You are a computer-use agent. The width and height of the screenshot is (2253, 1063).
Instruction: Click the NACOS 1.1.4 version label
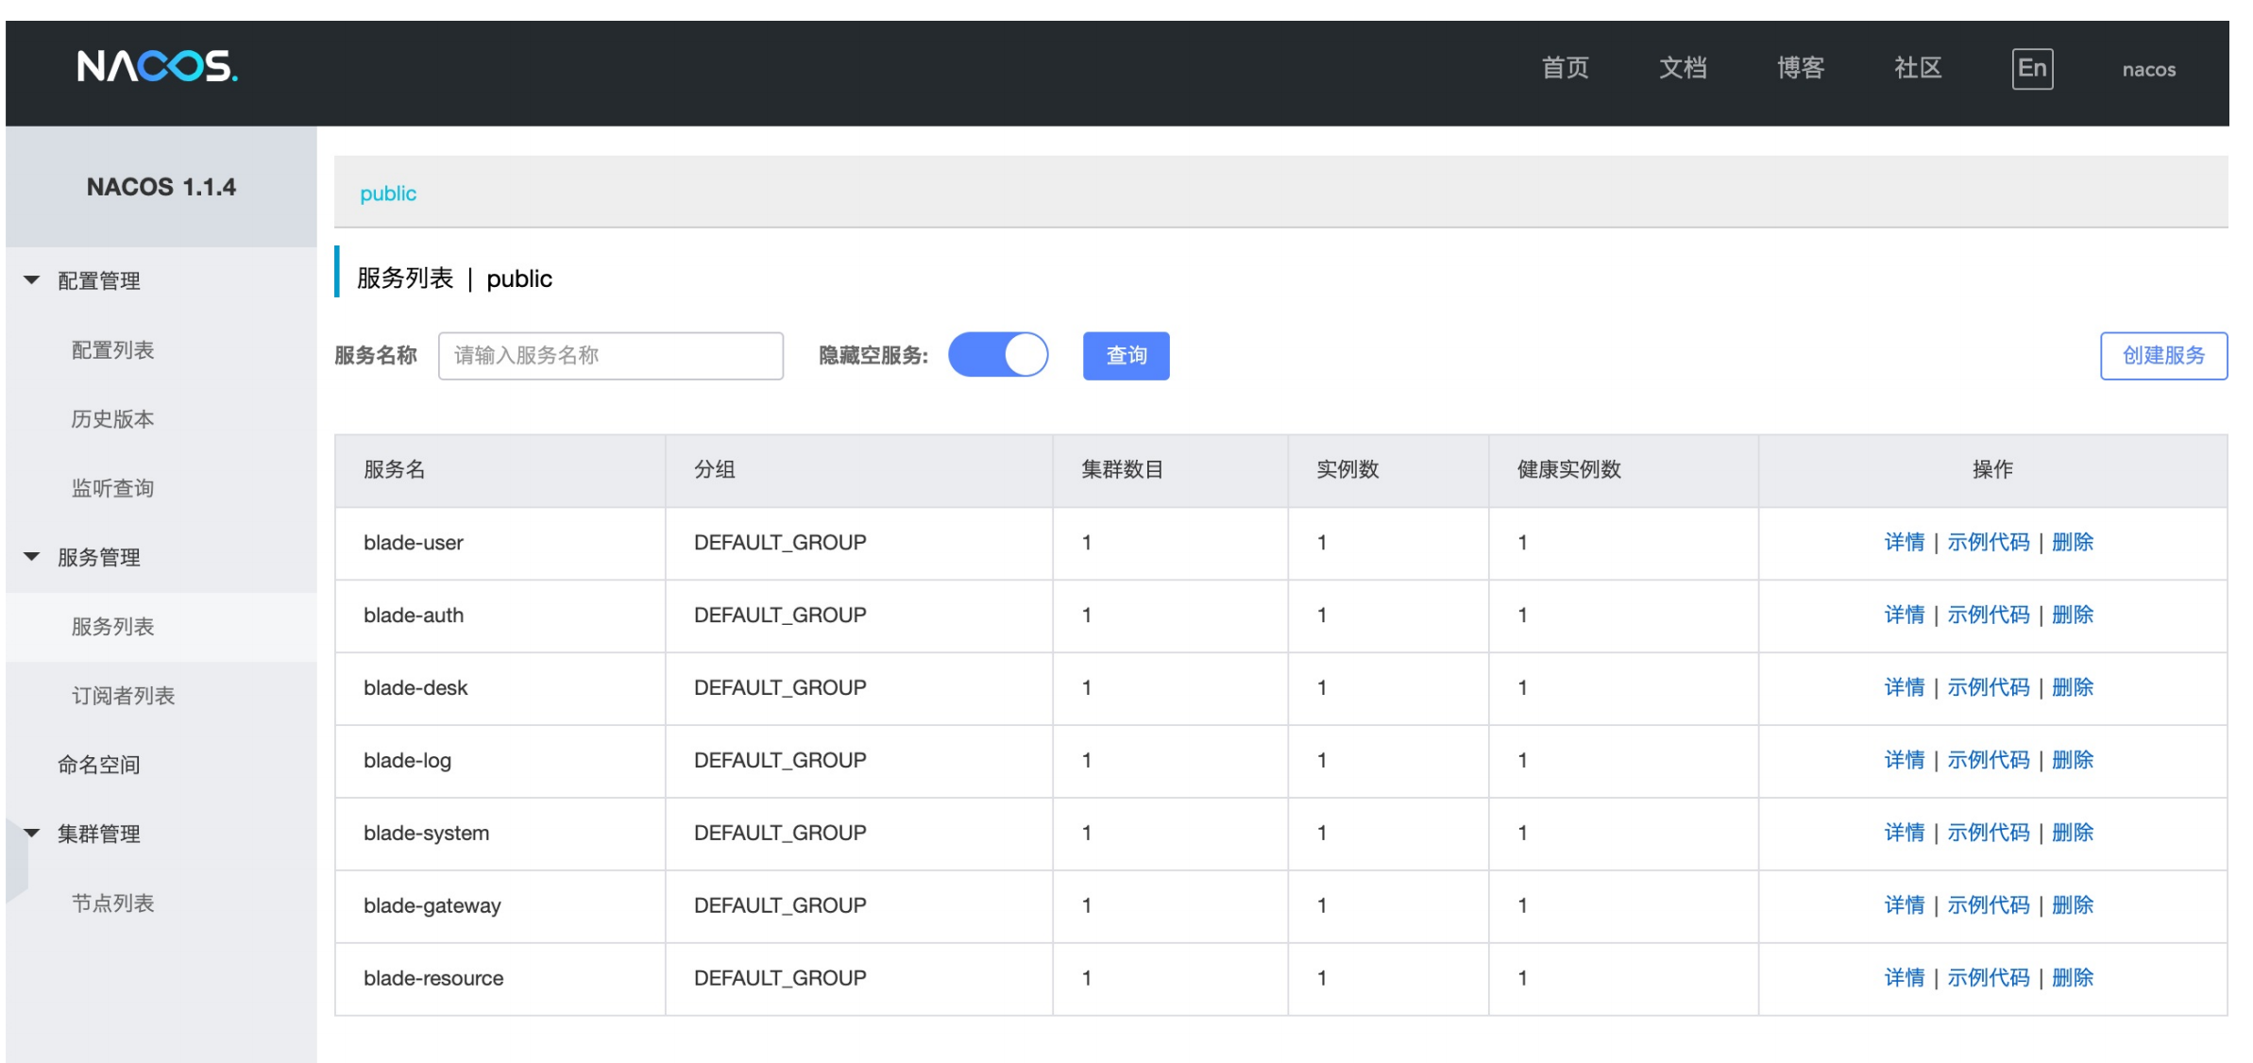click(161, 187)
